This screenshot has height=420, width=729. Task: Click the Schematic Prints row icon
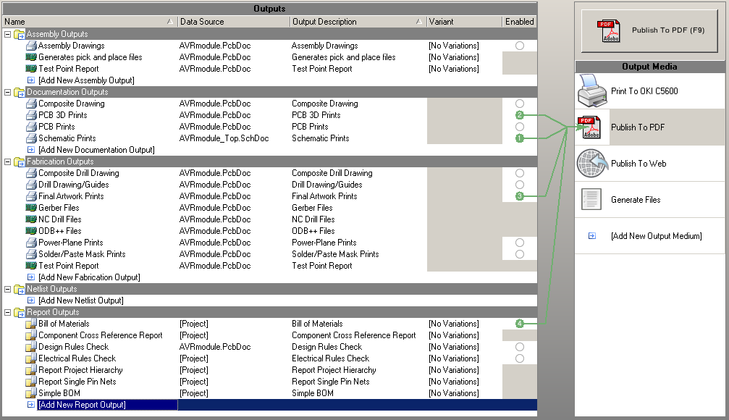[31, 138]
